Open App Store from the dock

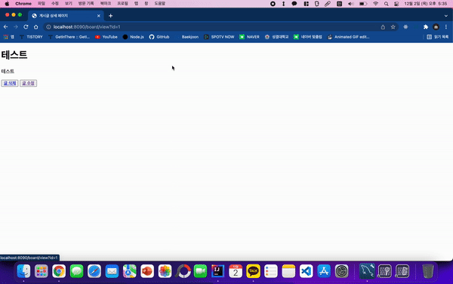coord(324,271)
